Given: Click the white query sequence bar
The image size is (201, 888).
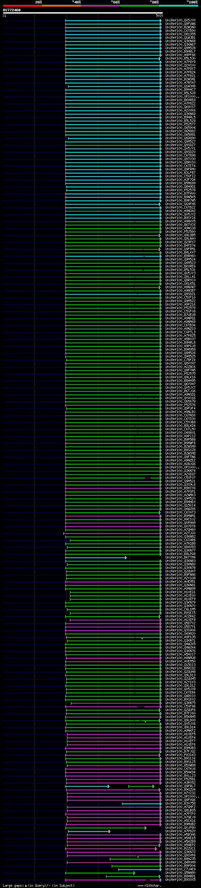Looking at the screenshot, I should click(83, 13).
